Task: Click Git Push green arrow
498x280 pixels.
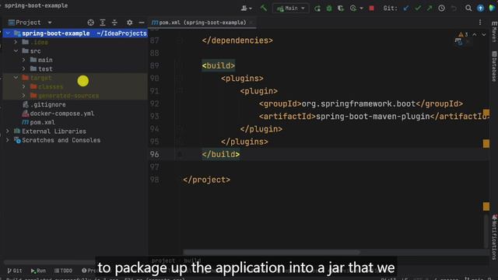Action: 430,9
